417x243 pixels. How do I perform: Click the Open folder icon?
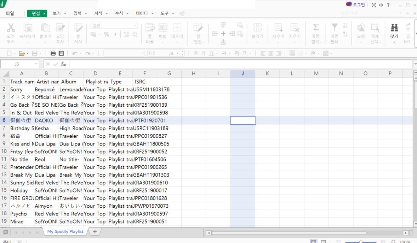tap(22, 53)
